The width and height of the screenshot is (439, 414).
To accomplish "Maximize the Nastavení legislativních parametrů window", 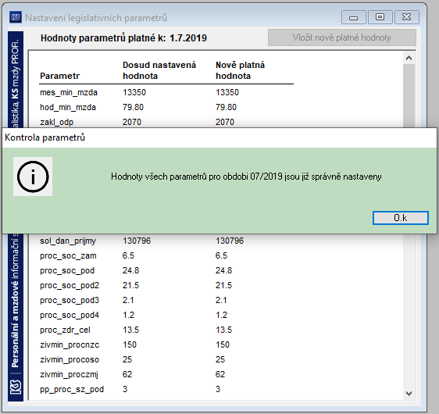I will [x=380, y=18].
